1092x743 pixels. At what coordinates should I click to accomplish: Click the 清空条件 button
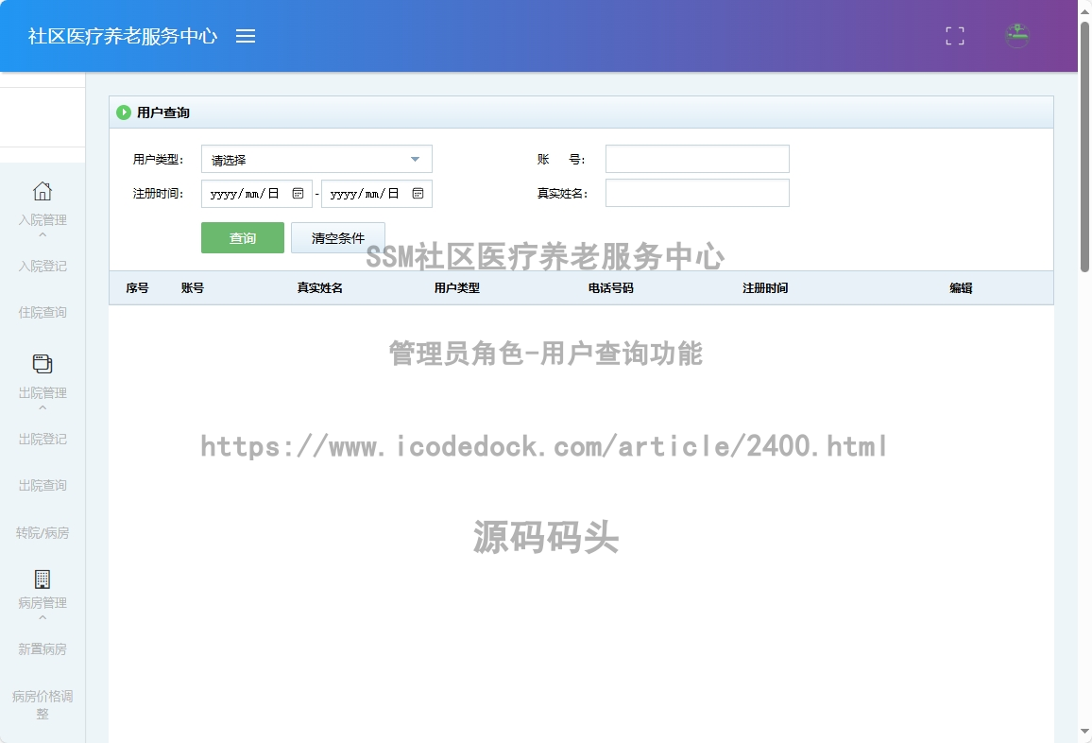coord(338,237)
